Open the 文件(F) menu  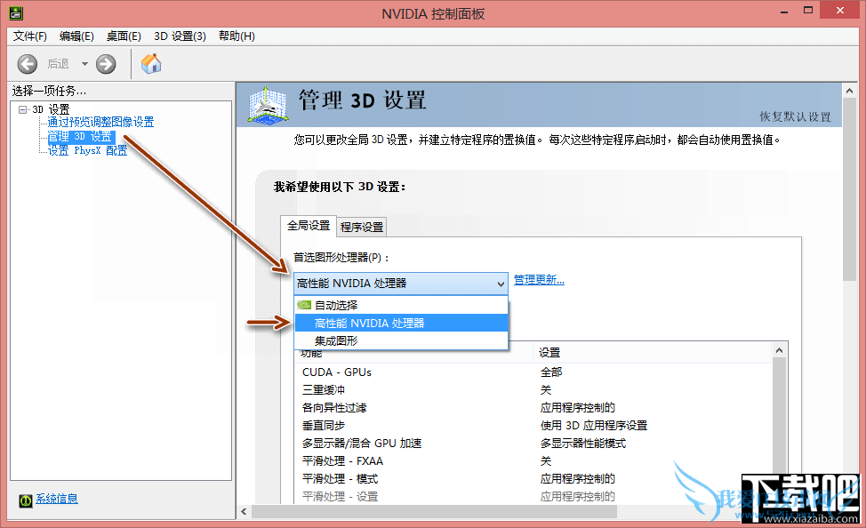30,36
